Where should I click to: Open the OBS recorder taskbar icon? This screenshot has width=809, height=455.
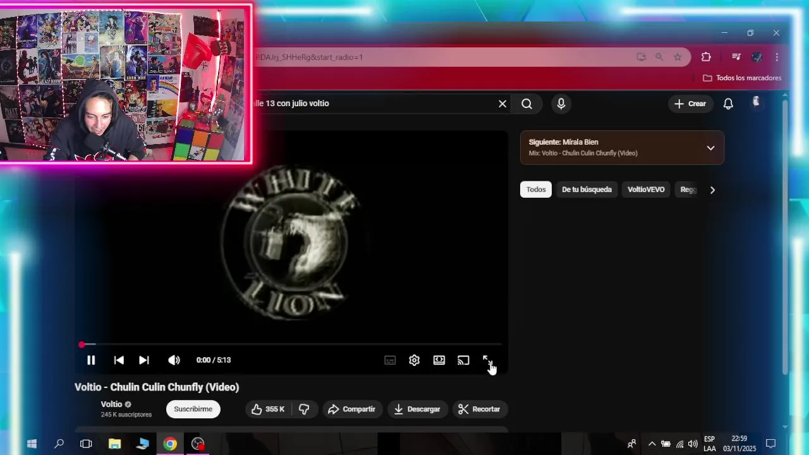click(198, 444)
